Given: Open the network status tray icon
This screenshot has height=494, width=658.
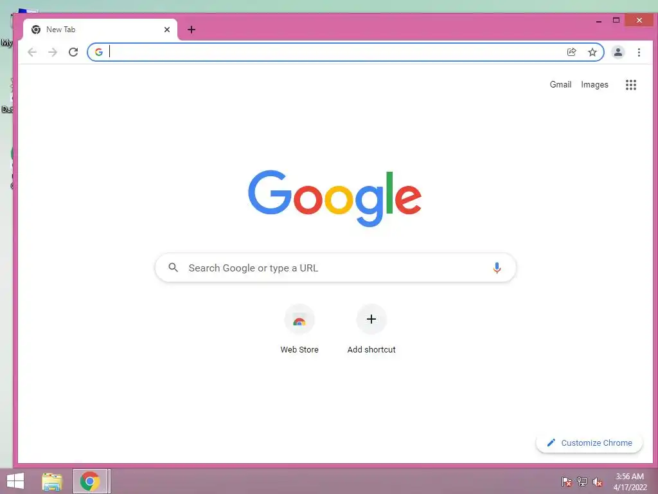Looking at the screenshot, I should (x=582, y=482).
